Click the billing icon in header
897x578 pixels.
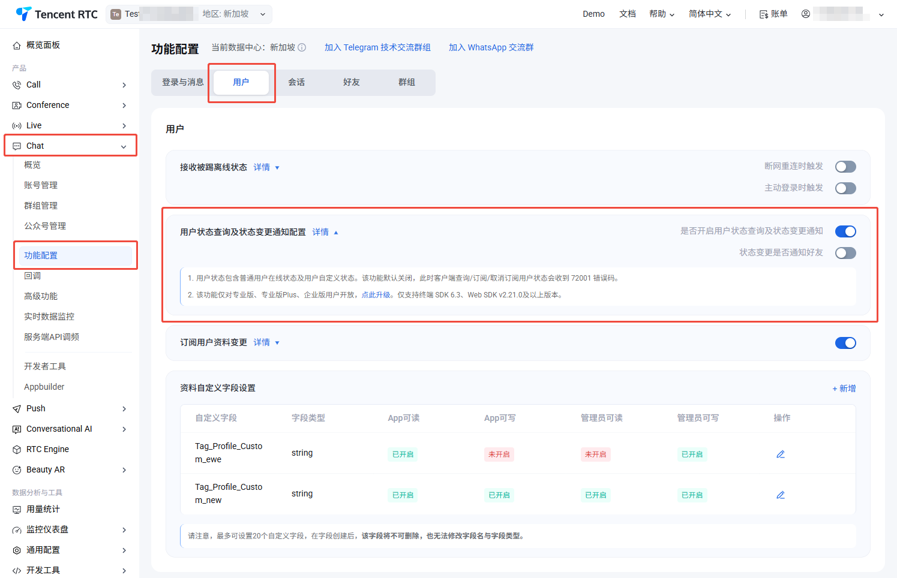click(x=764, y=14)
